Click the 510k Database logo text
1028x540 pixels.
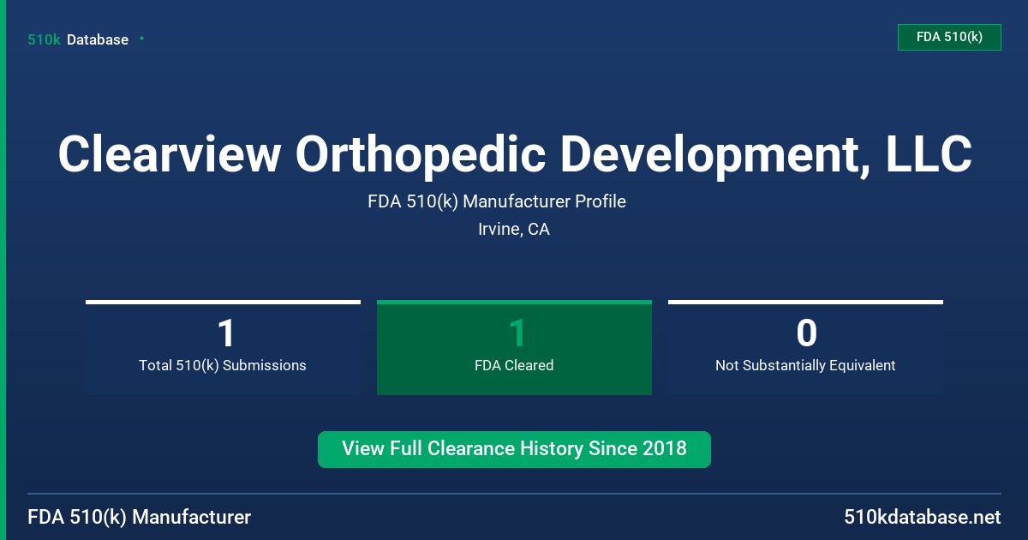pos(78,39)
